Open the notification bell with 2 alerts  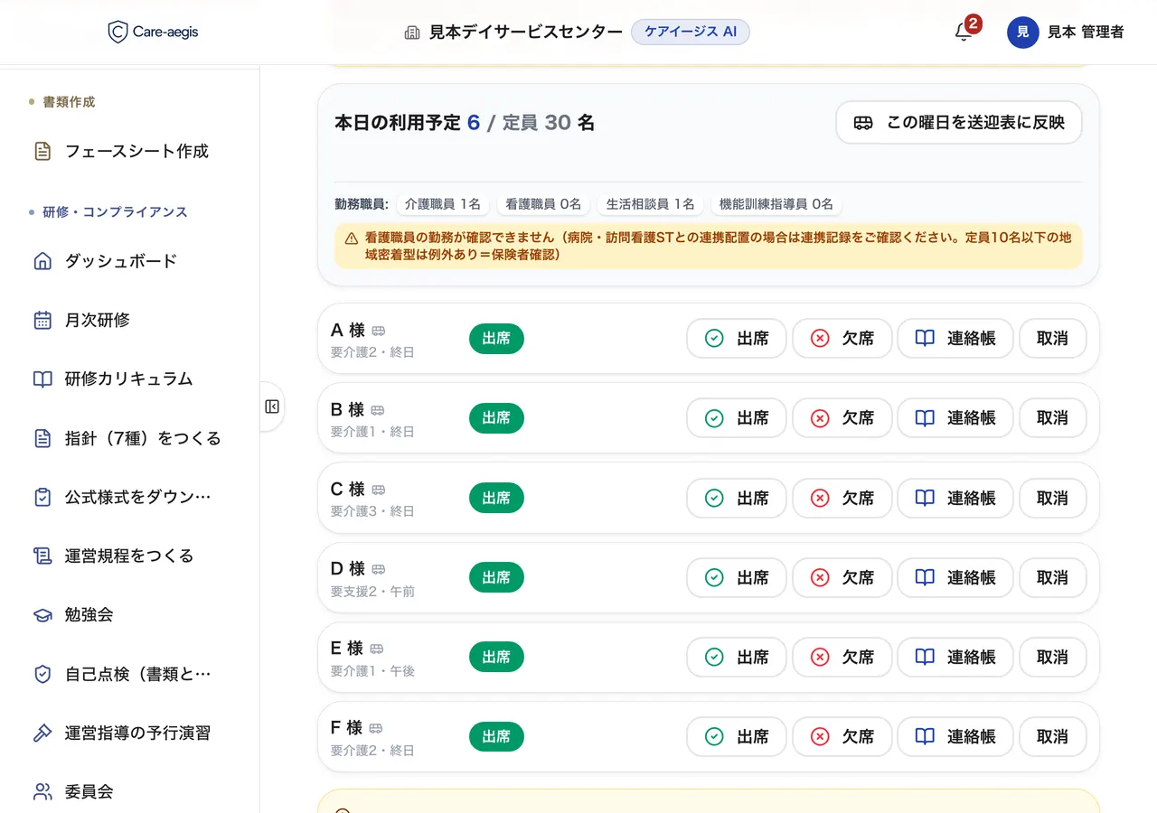(964, 33)
